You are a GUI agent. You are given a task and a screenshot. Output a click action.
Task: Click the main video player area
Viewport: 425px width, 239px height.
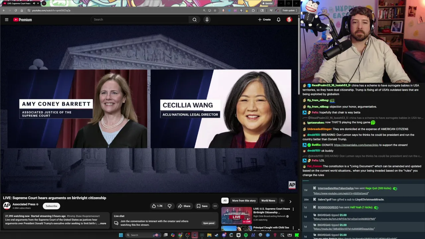tap(149, 109)
